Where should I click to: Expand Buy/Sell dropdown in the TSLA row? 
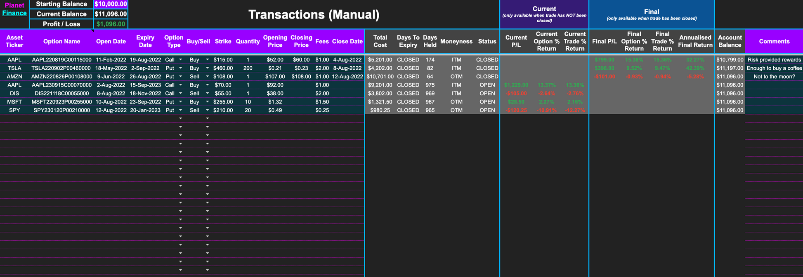207,68
